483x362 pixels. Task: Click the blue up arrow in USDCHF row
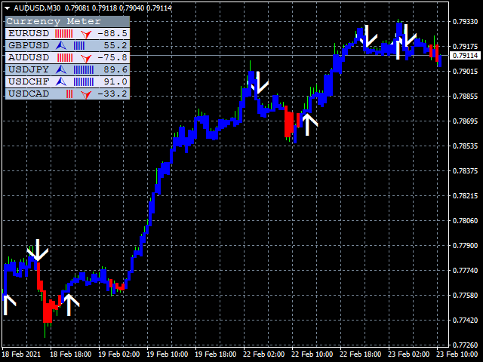click(x=61, y=82)
